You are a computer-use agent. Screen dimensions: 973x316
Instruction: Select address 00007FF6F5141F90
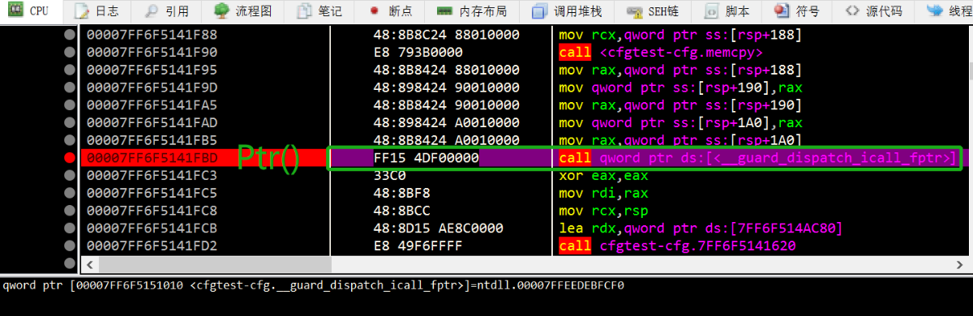coord(152,53)
